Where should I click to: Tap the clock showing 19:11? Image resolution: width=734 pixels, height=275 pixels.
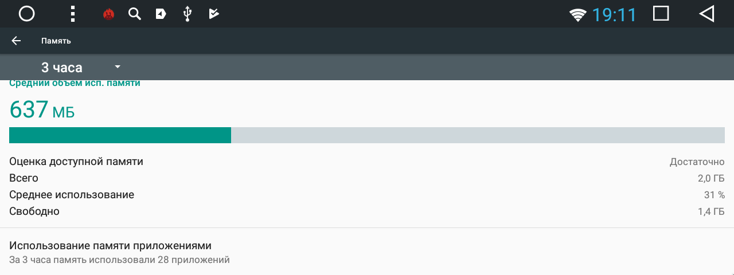tap(614, 14)
